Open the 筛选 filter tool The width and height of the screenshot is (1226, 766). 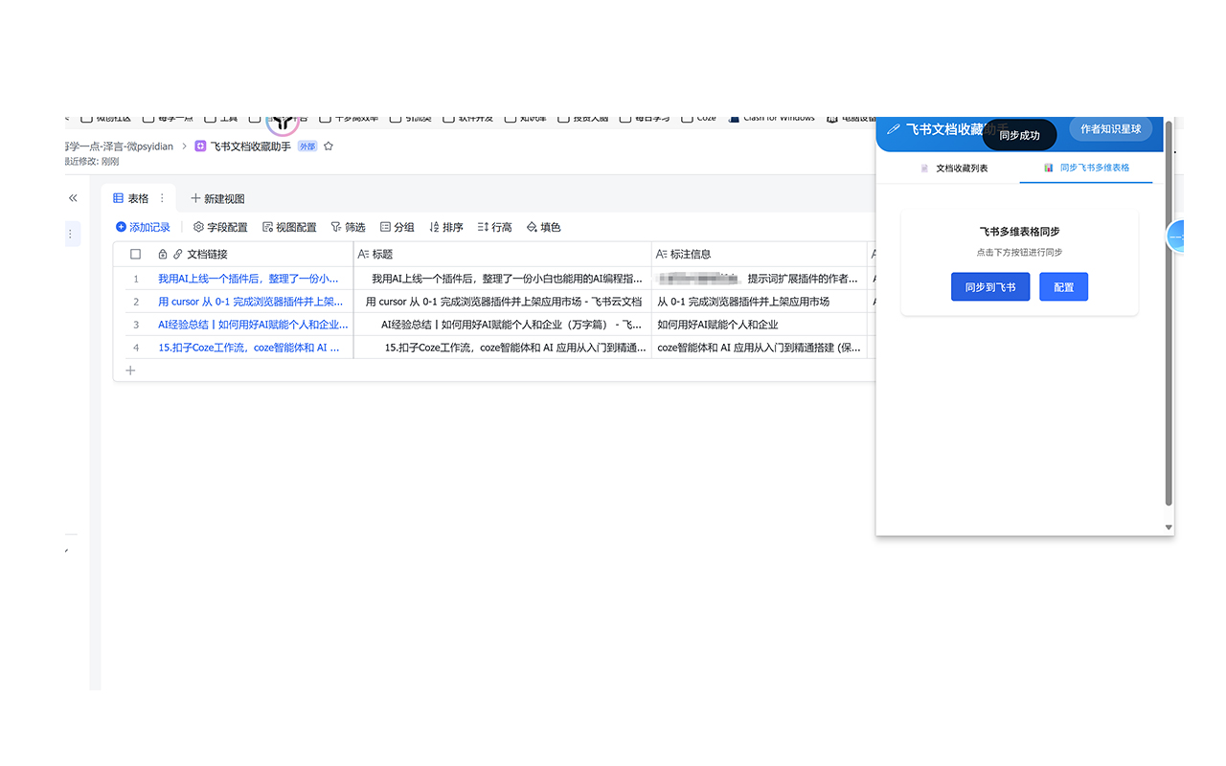(348, 227)
